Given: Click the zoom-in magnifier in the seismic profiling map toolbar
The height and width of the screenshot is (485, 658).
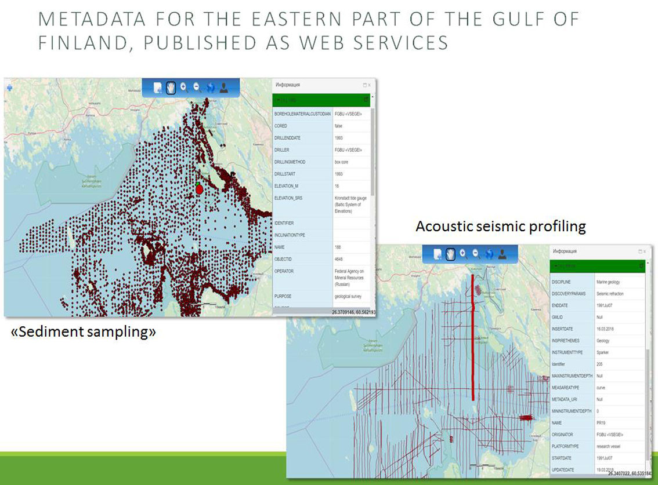Looking at the screenshot, I should click(x=463, y=254).
